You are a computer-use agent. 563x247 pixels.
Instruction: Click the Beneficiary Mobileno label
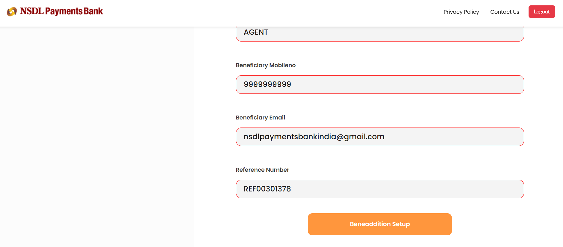point(266,65)
